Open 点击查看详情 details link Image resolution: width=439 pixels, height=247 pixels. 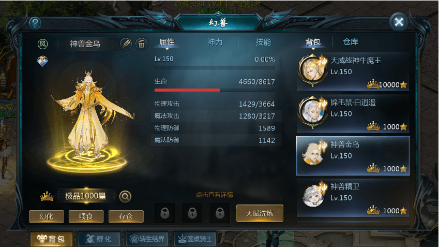215,195
